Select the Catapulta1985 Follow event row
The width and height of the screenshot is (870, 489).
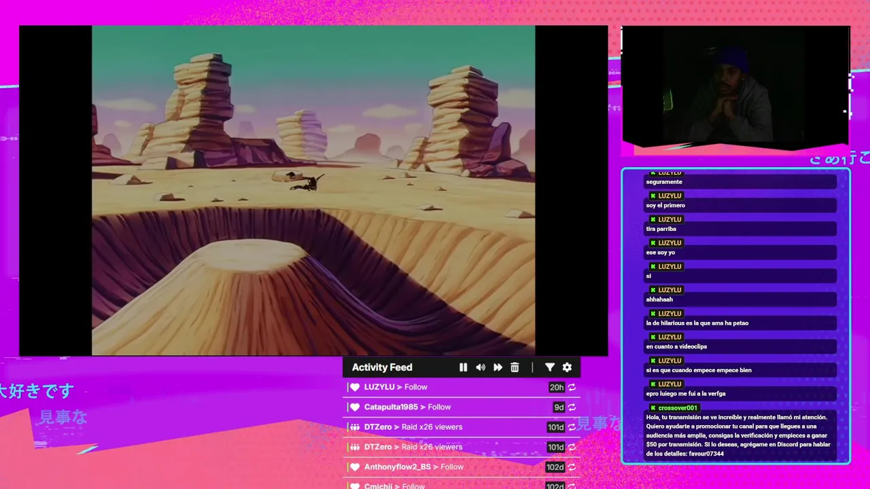tap(462, 407)
